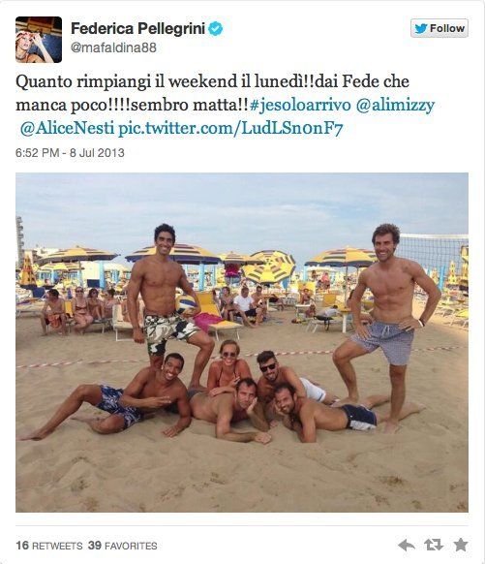Click the retweet icon
The width and height of the screenshot is (485, 564).
pyautogui.click(x=434, y=545)
